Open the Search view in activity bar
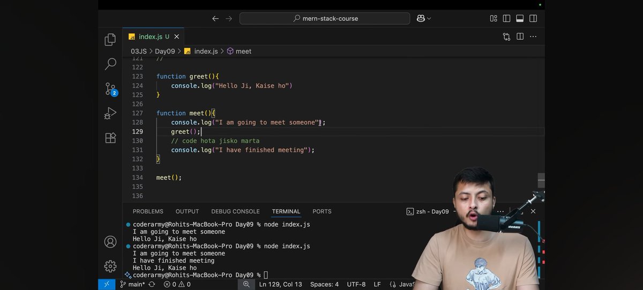This screenshot has width=643, height=290. [x=110, y=64]
